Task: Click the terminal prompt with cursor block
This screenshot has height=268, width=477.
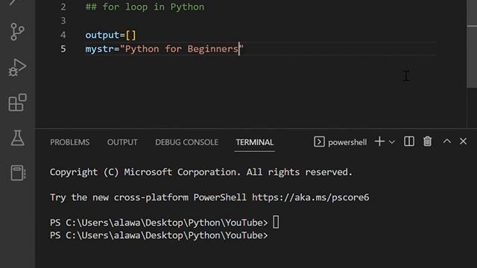Action: pos(164,223)
